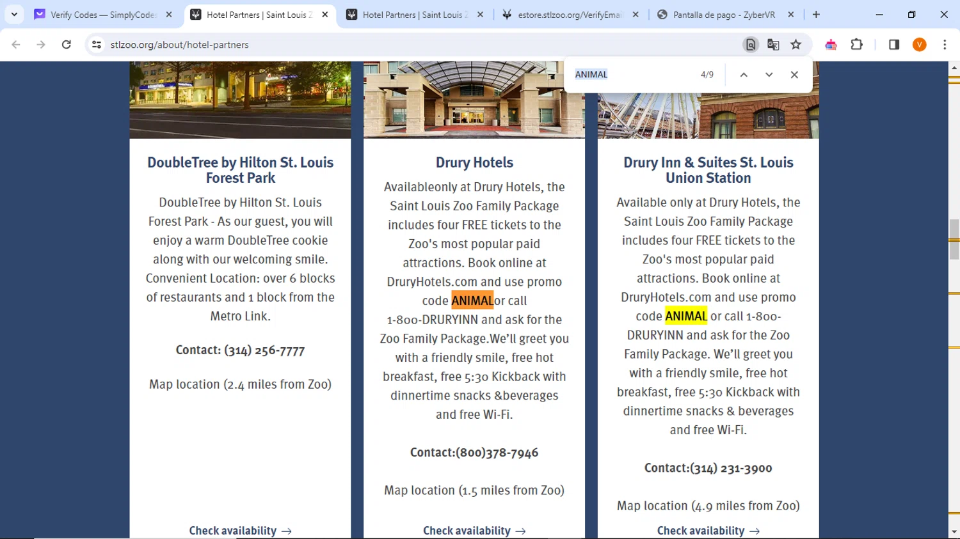Close the estore.stlzoo.org tab
Screen dimensions: 960x539
[636, 14]
